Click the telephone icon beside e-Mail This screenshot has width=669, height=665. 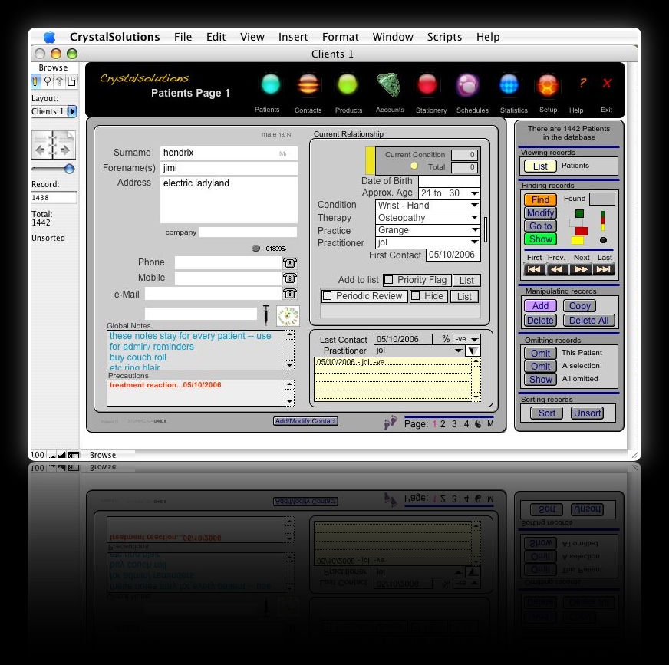[x=290, y=294]
